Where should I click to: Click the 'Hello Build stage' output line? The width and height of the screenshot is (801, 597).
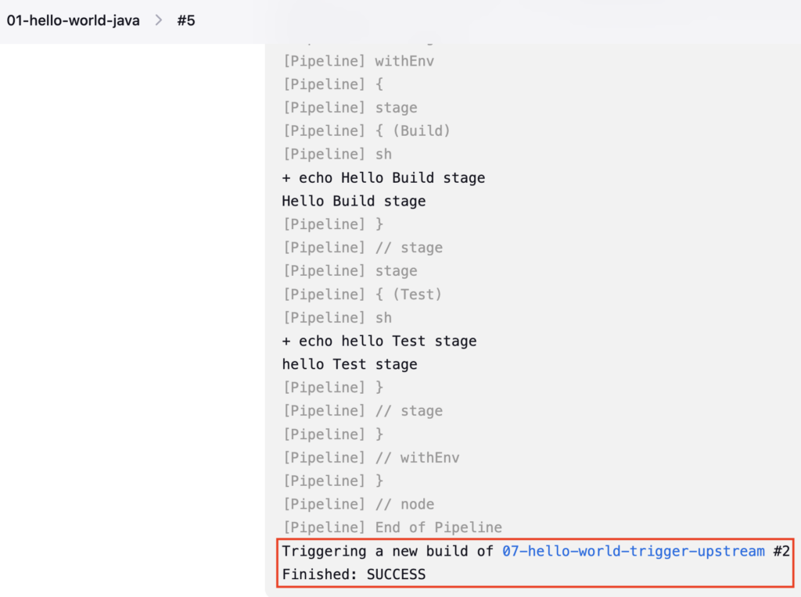(x=354, y=201)
